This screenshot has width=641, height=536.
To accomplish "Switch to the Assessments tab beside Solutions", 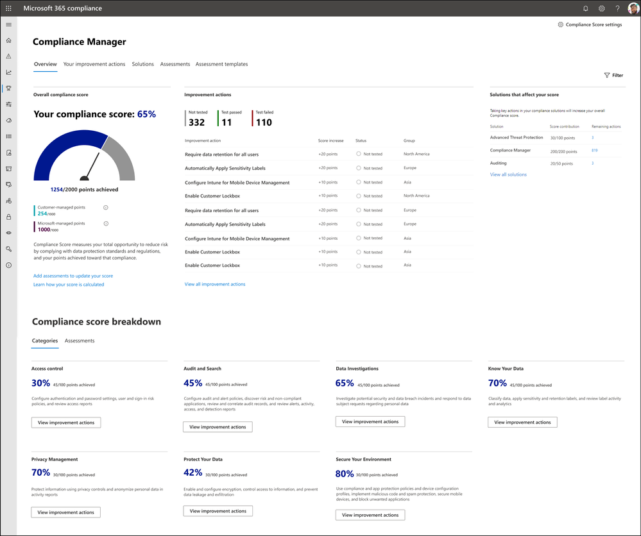I will pos(175,64).
